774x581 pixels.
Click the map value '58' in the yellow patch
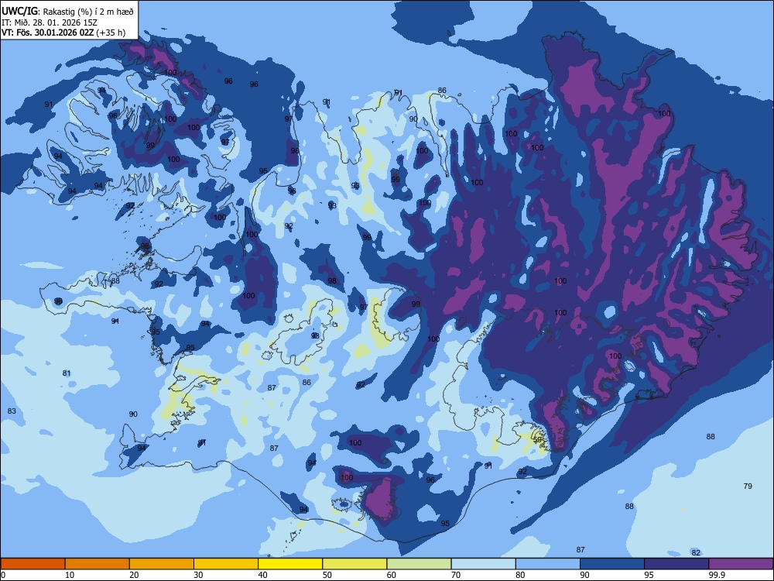[538, 440]
